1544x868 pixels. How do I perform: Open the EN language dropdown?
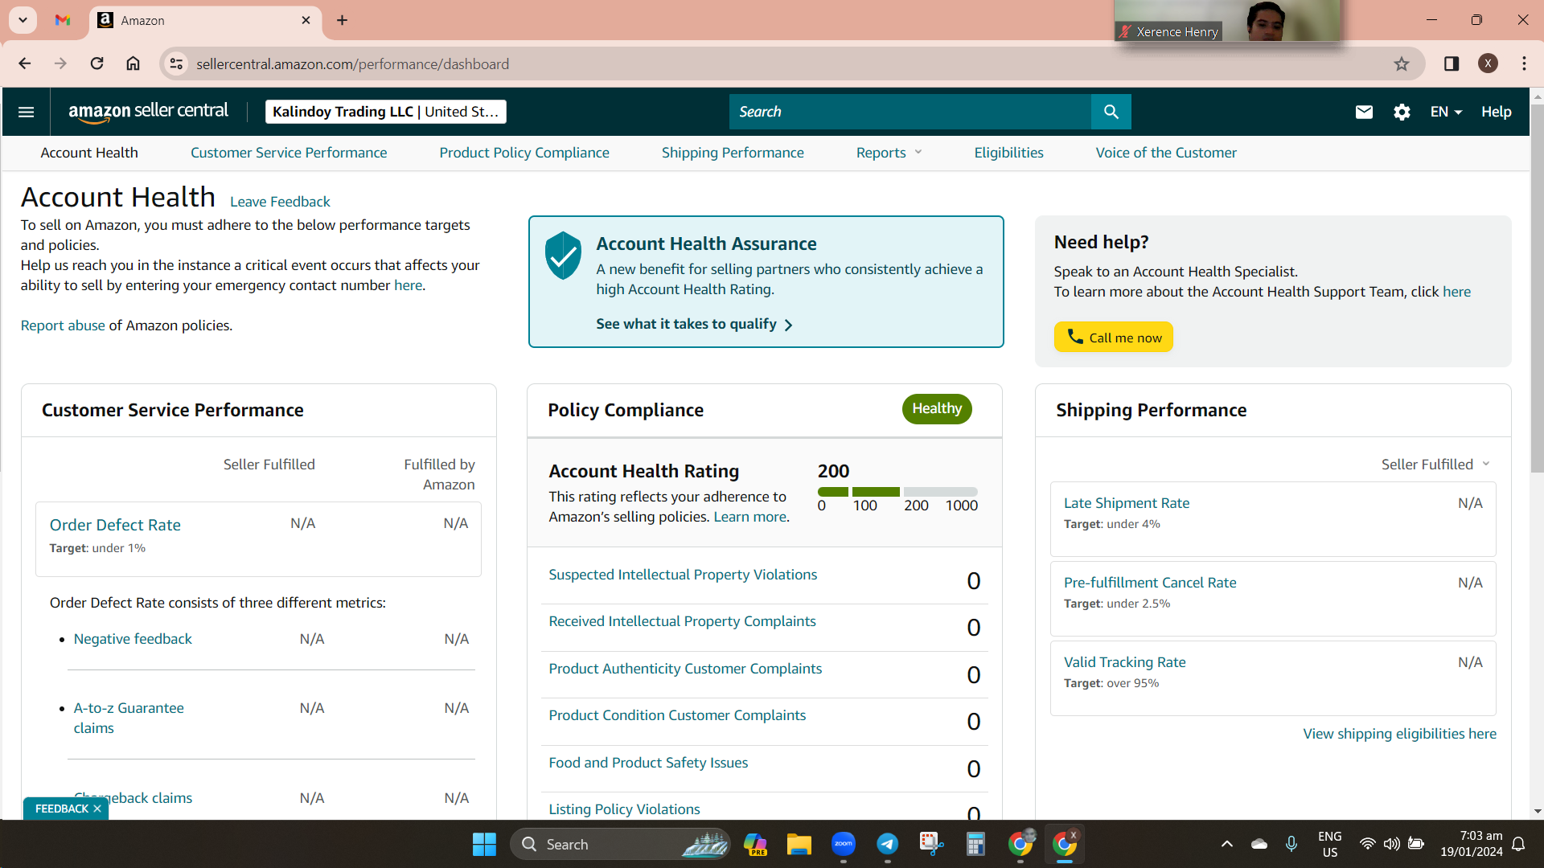(1446, 112)
